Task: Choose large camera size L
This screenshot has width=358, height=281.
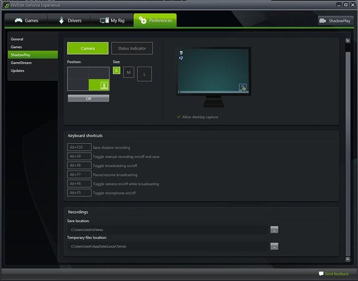Action: 144,74
